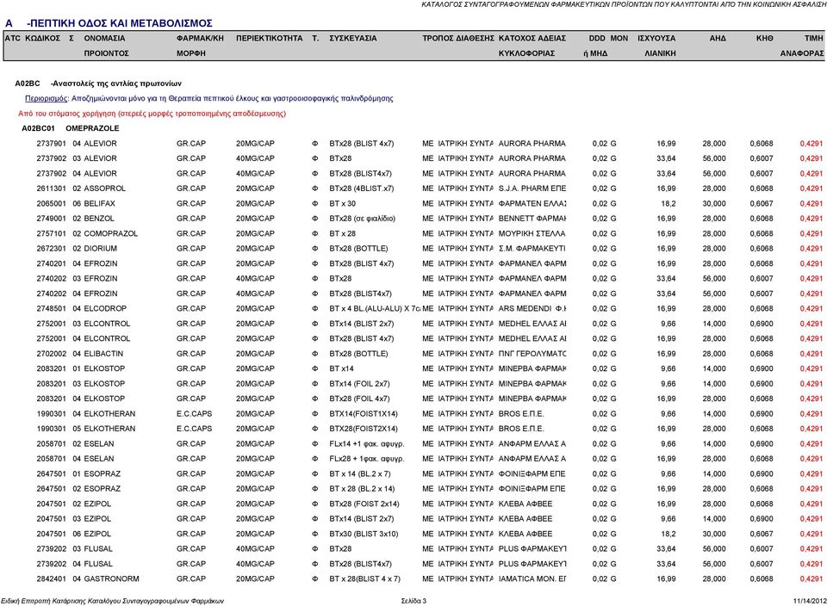This screenshot has height=606, width=827.
Task: Click the COMOPRAZOL product name
Action: [x=111, y=233]
